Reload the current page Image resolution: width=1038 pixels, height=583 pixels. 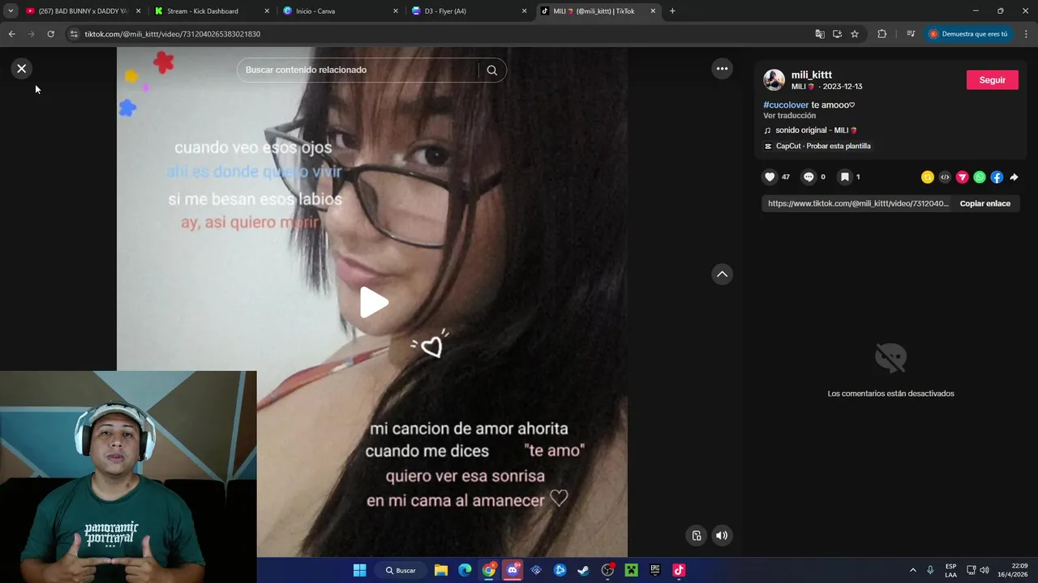50,34
